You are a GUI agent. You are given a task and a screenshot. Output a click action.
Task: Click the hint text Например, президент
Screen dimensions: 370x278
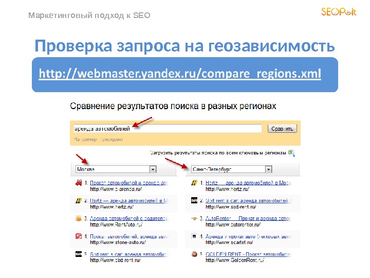pos(98,139)
